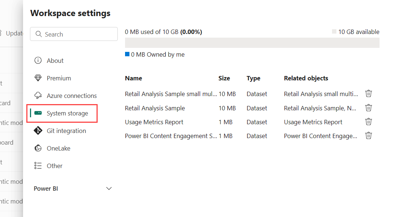Select the Usage Metrics Report row name

tap(154, 122)
